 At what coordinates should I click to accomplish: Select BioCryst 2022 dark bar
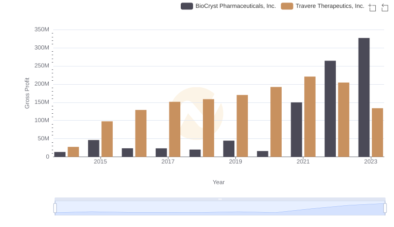330,109
